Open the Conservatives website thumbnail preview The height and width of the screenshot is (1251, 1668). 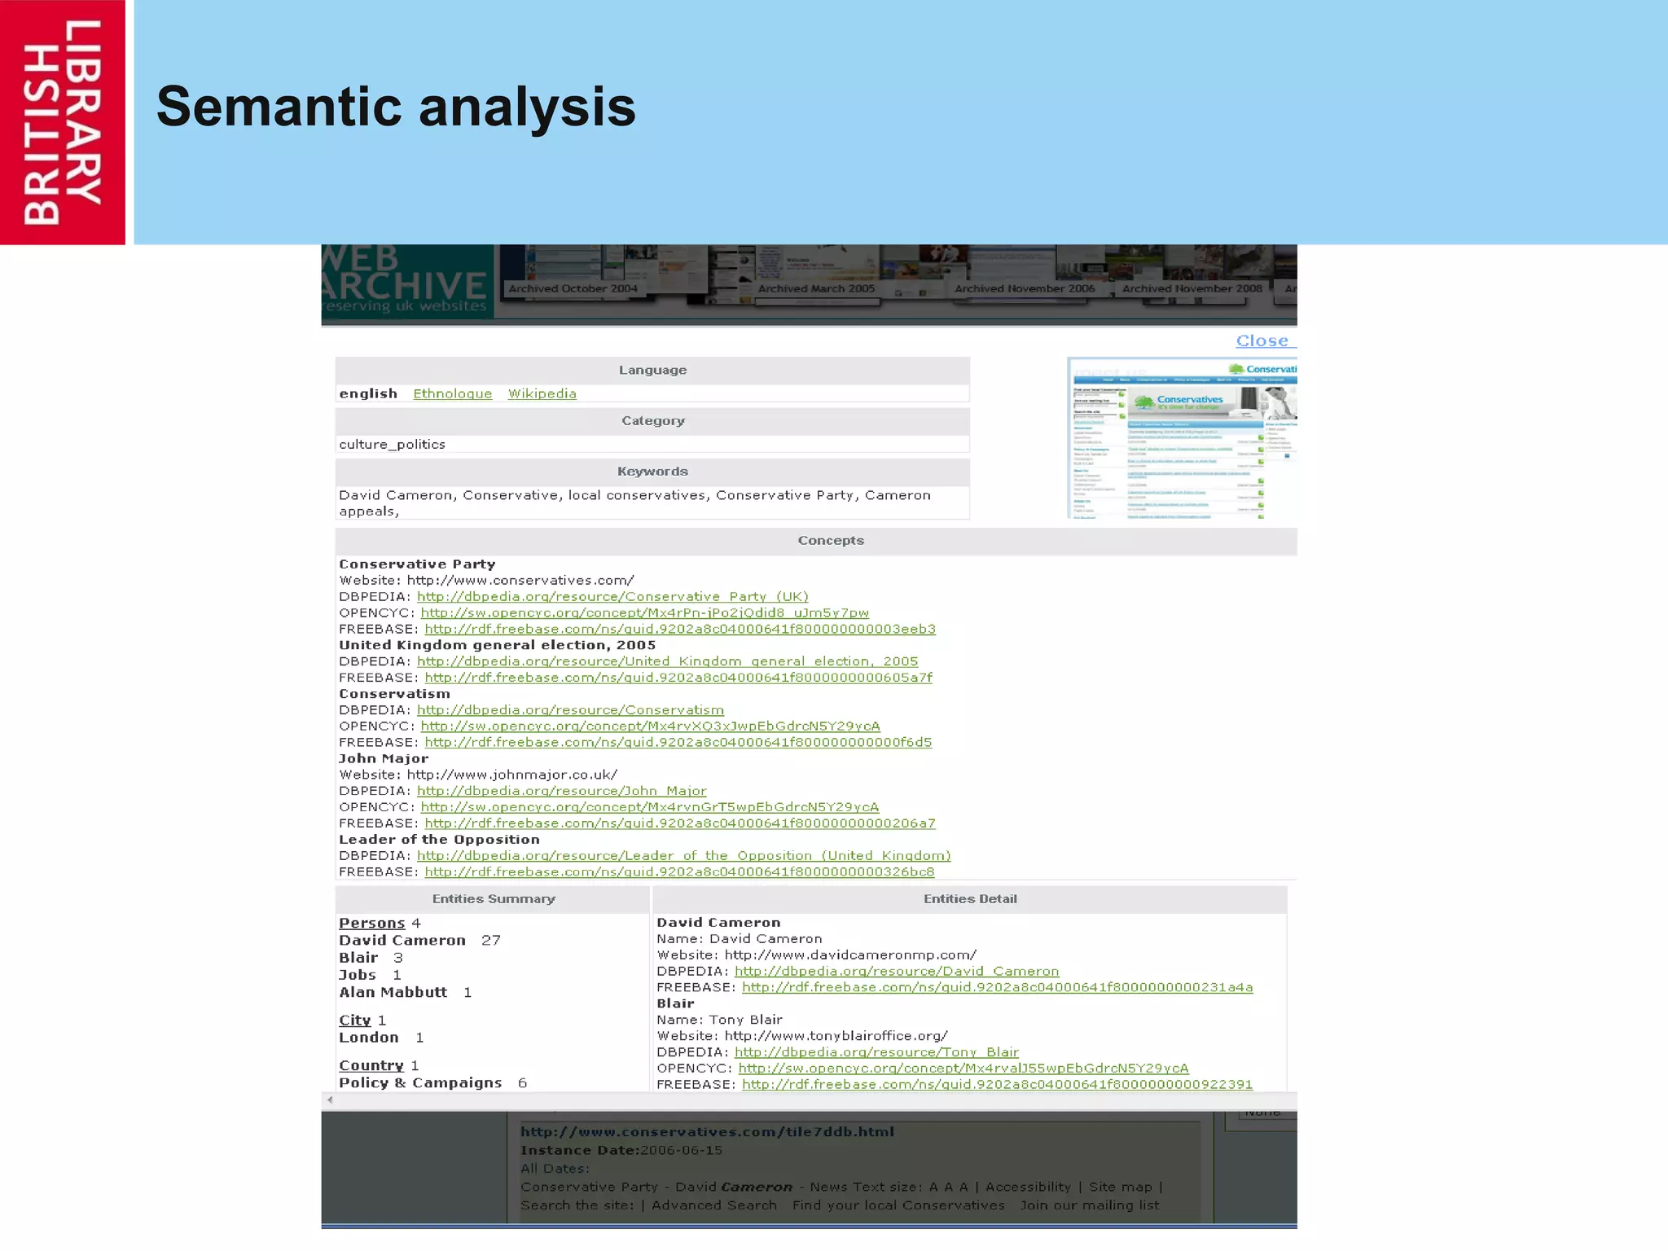click(1182, 437)
